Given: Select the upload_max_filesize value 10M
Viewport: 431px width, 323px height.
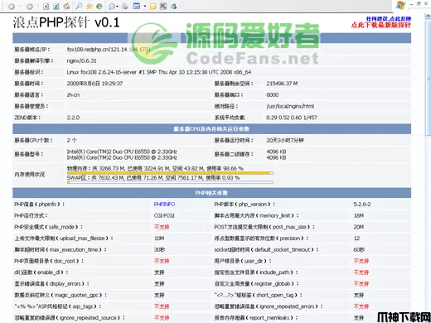Looking at the screenshot, I should [x=159, y=239].
